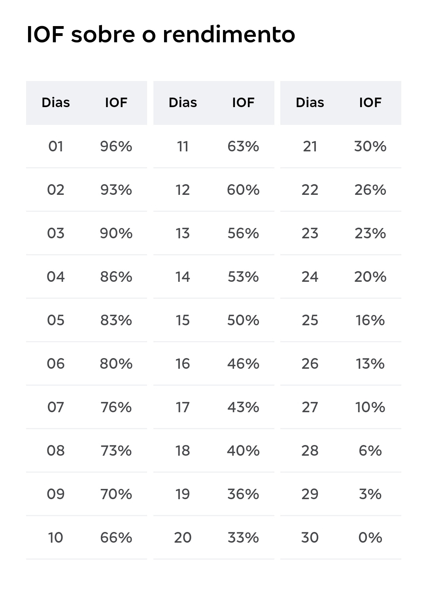Click the "IOF sobre o rendimento" title
Viewport: 427px width, 596px height.
[x=161, y=34]
